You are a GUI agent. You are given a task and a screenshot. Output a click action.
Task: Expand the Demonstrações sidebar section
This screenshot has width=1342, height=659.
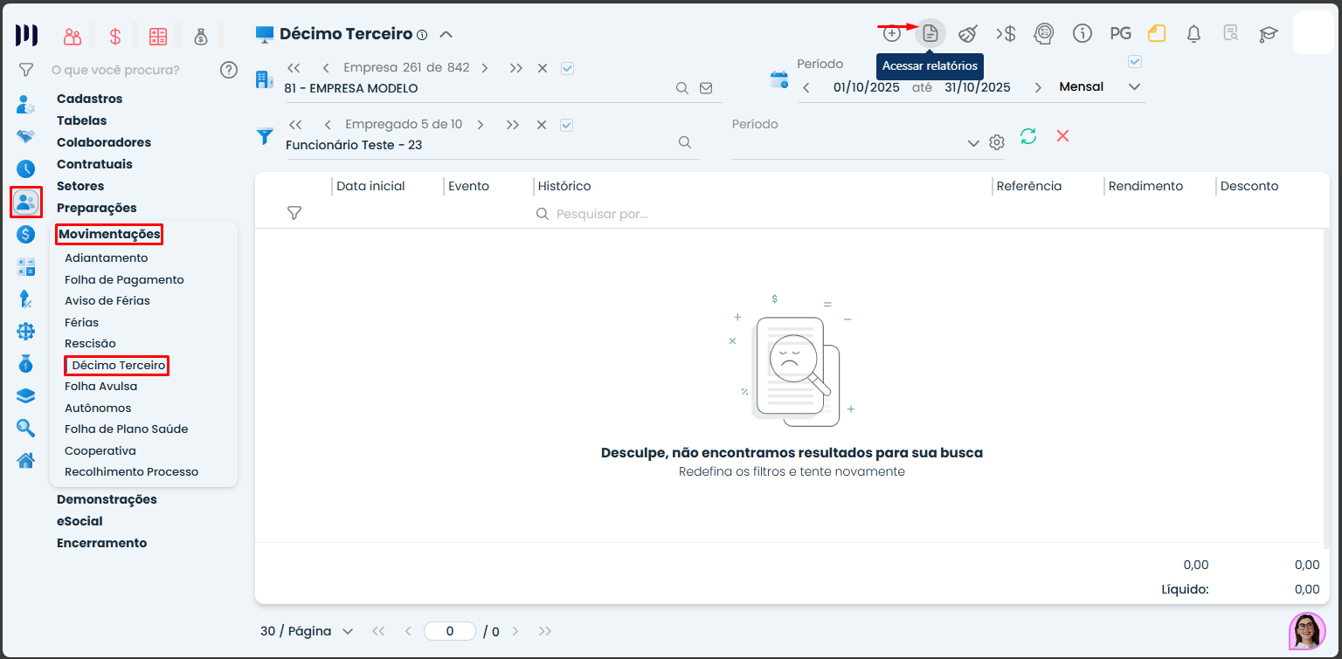pos(107,499)
